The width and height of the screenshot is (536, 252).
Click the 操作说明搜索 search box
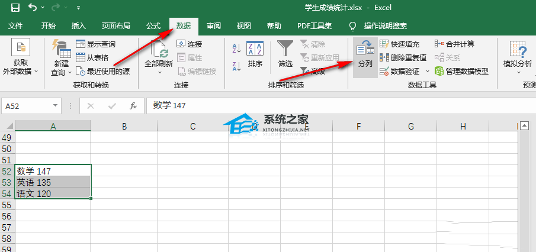coord(385,26)
